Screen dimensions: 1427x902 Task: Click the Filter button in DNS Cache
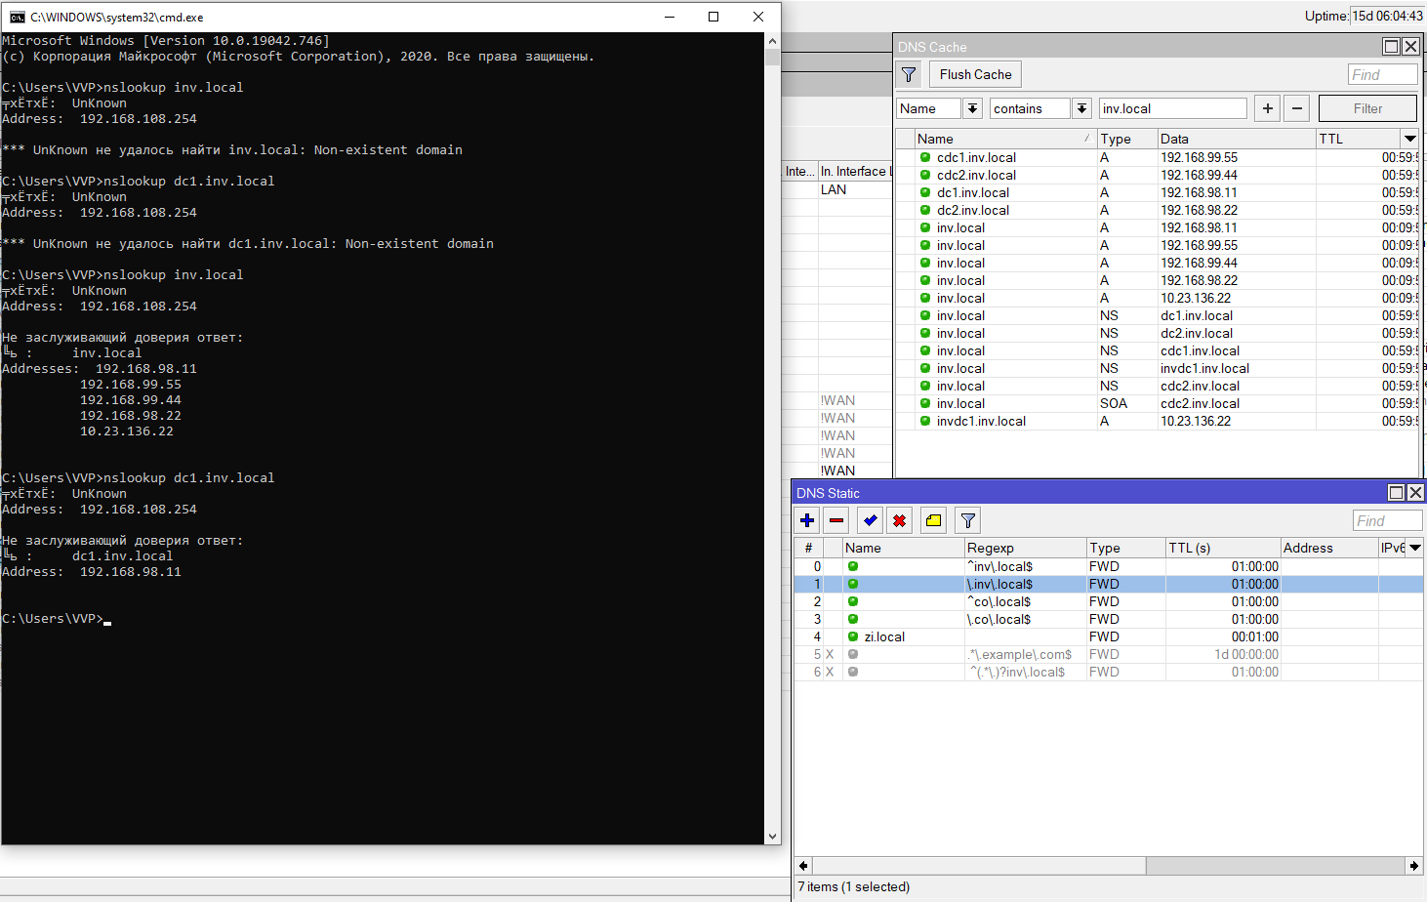click(1367, 108)
